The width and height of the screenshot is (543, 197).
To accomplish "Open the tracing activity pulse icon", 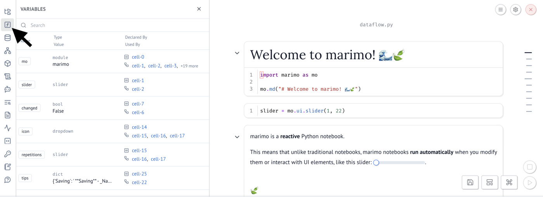I will tap(7, 128).
